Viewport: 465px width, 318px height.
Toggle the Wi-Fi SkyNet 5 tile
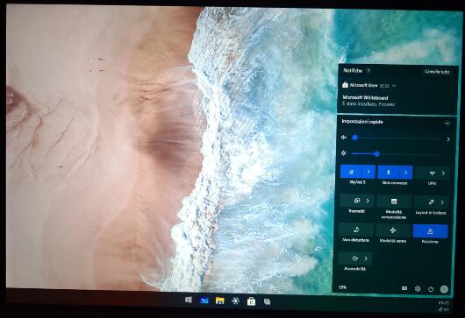click(x=352, y=172)
